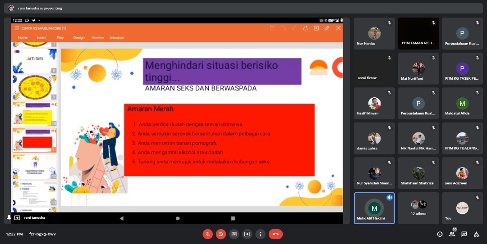Image resolution: width=487 pixels, height=244 pixels.
Task: Expand the 12 others participant tile
Action: [x=418, y=208]
